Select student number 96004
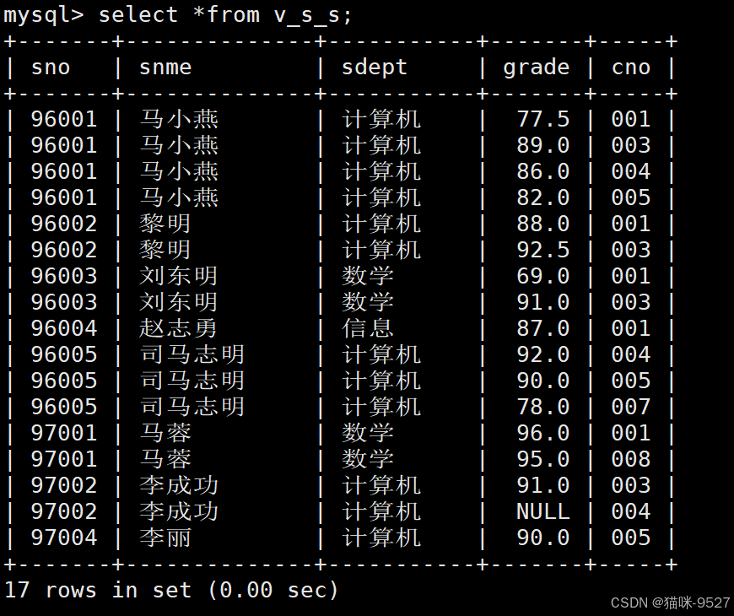Image resolution: width=734 pixels, height=616 pixels. (64, 329)
